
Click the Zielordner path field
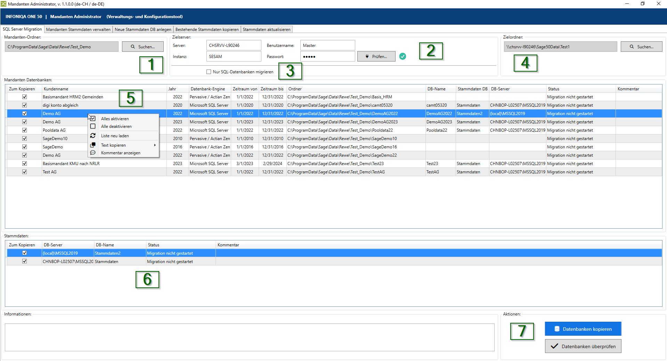[x=560, y=47]
